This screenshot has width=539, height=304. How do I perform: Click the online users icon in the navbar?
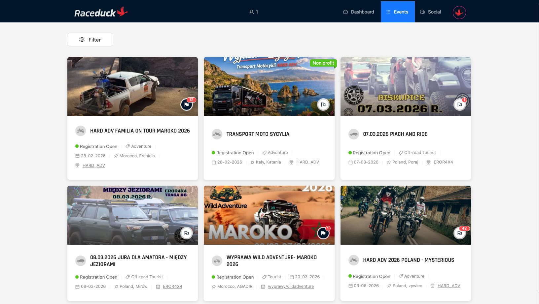[x=251, y=12]
